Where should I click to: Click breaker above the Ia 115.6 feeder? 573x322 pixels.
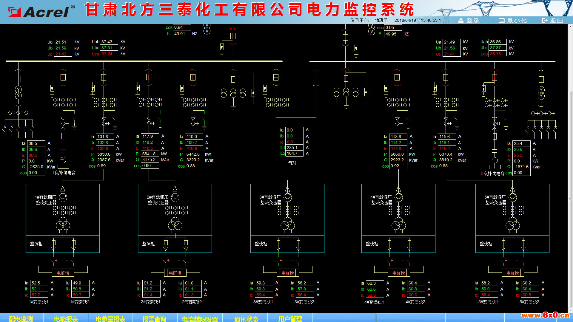pyautogui.click(x=446, y=78)
